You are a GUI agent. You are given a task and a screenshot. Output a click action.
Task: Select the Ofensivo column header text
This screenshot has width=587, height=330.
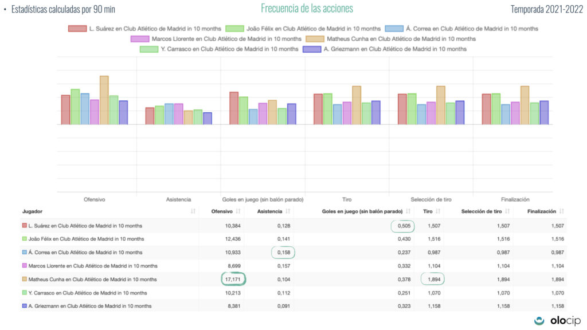tap(222, 212)
